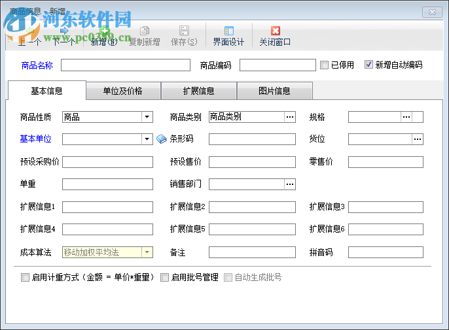The width and height of the screenshot is (449, 330).
Task: Enable 启用计重方式 checkbox
Action: pos(25,277)
